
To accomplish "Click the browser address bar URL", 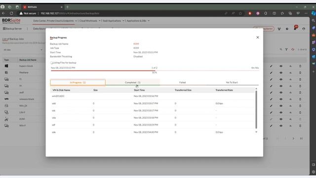I will tap(70, 13).
